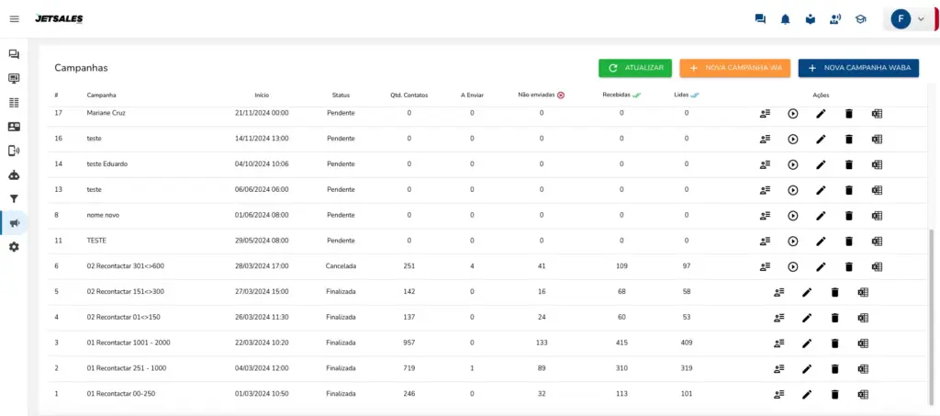This screenshot has width=940, height=416.
Task: Open the chat messages icon in header
Action: pos(760,19)
